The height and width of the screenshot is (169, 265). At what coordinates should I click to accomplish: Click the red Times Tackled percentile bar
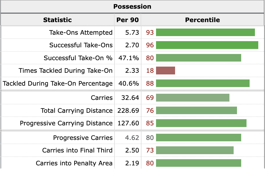pos(165,71)
